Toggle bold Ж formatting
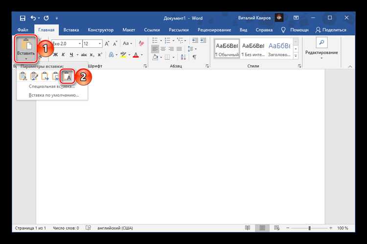This screenshot has width=367, height=244. [x=55, y=55]
